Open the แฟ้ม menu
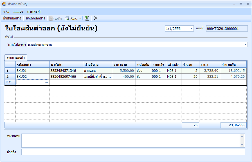This screenshot has width=252, height=162. point(6,12)
